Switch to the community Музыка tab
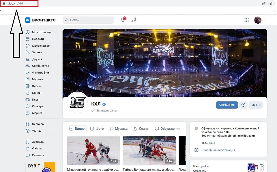Viewport: 277px width, 172px height. coord(119,128)
